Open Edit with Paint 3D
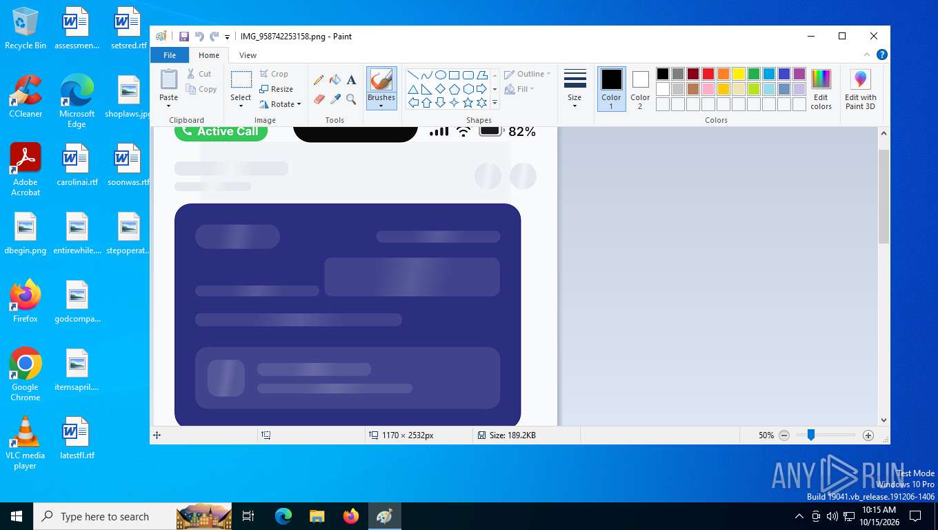The height and width of the screenshot is (530, 938). [x=860, y=90]
